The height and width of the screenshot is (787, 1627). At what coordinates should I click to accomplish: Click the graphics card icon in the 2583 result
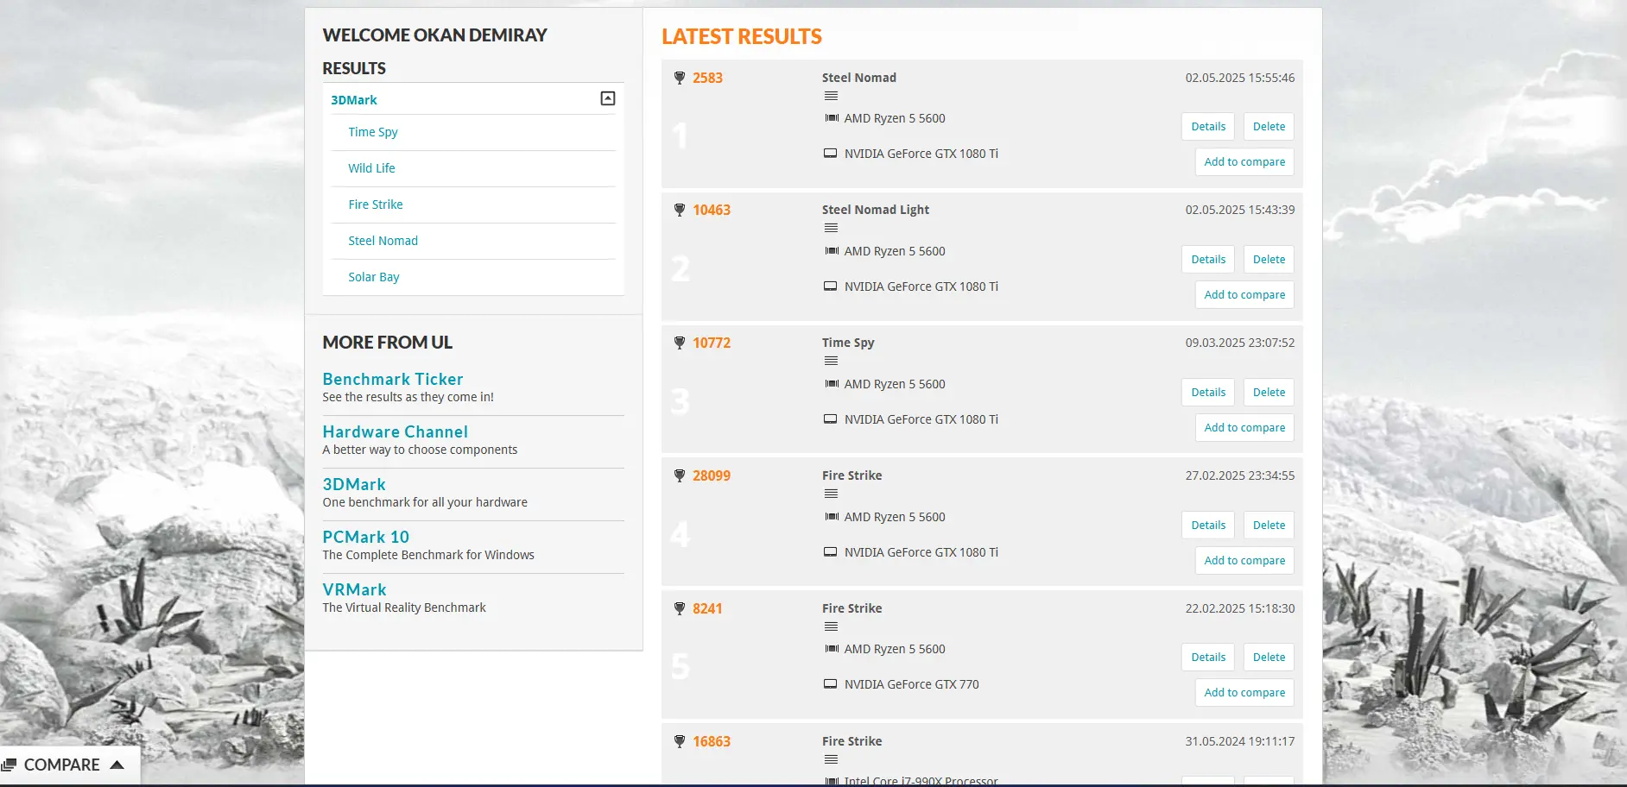pyautogui.click(x=830, y=154)
